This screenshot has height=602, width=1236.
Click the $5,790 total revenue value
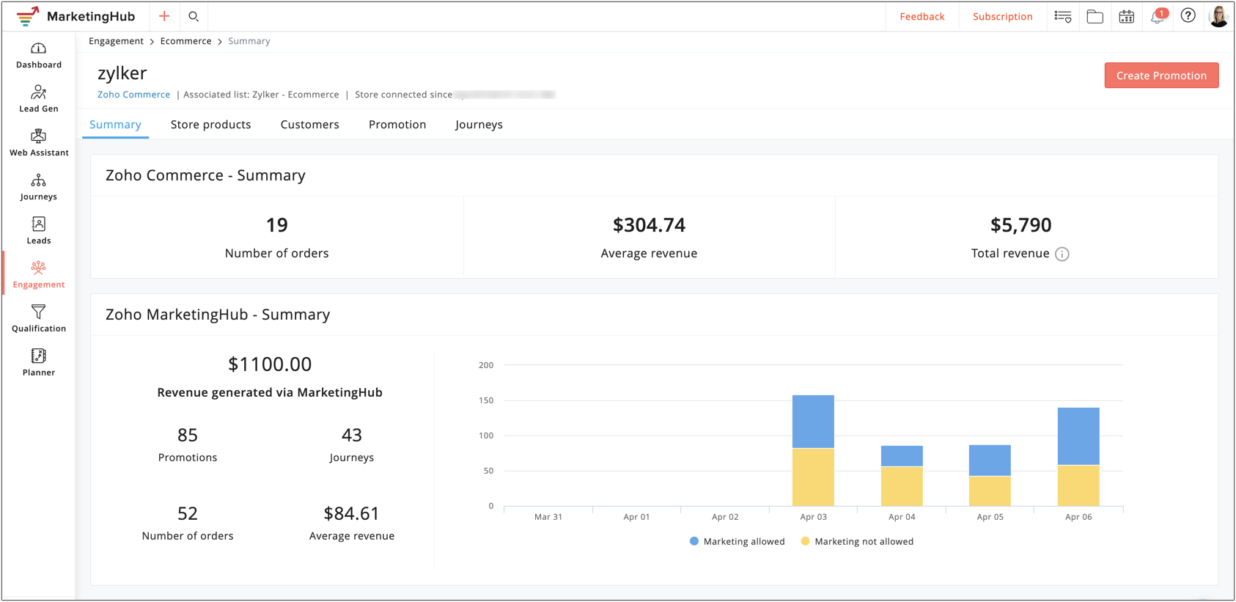[x=1020, y=225]
